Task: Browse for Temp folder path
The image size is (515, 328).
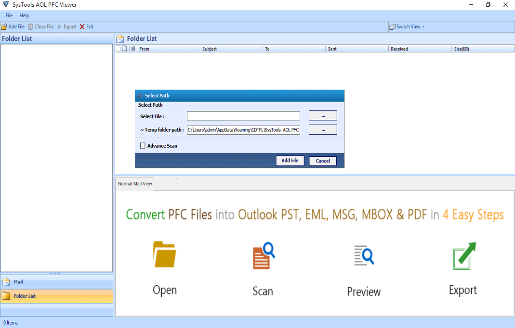Action: click(323, 129)
